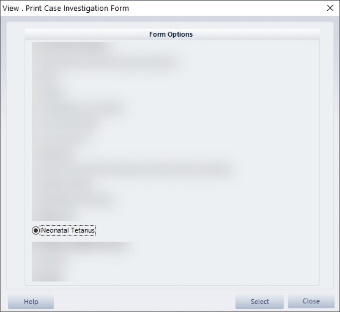Viewport: 340px width, 312px height.
Task: Open Help for this dialog
Action: pos(31,302)
